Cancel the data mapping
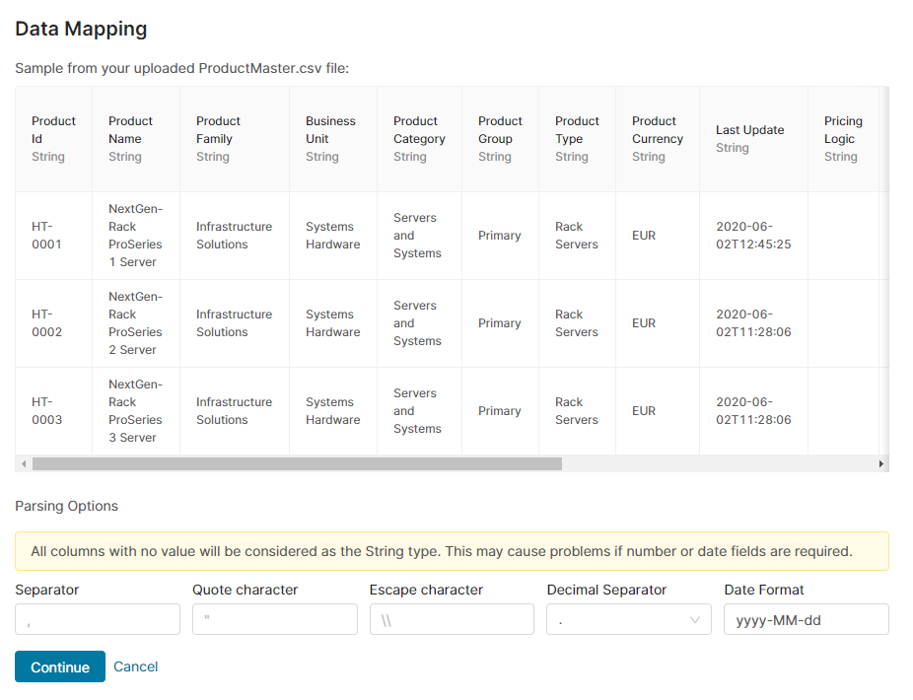 click(135, 666)
